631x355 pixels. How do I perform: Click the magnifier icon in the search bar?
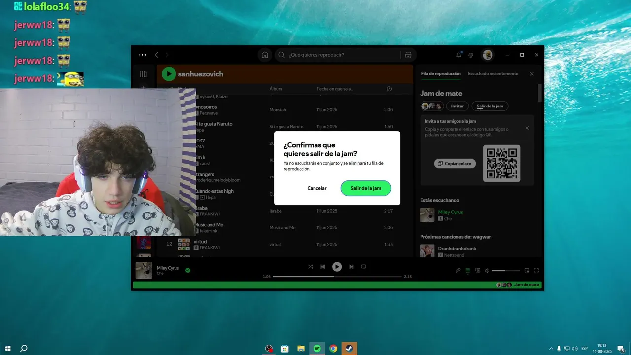[x=281, y=55]
